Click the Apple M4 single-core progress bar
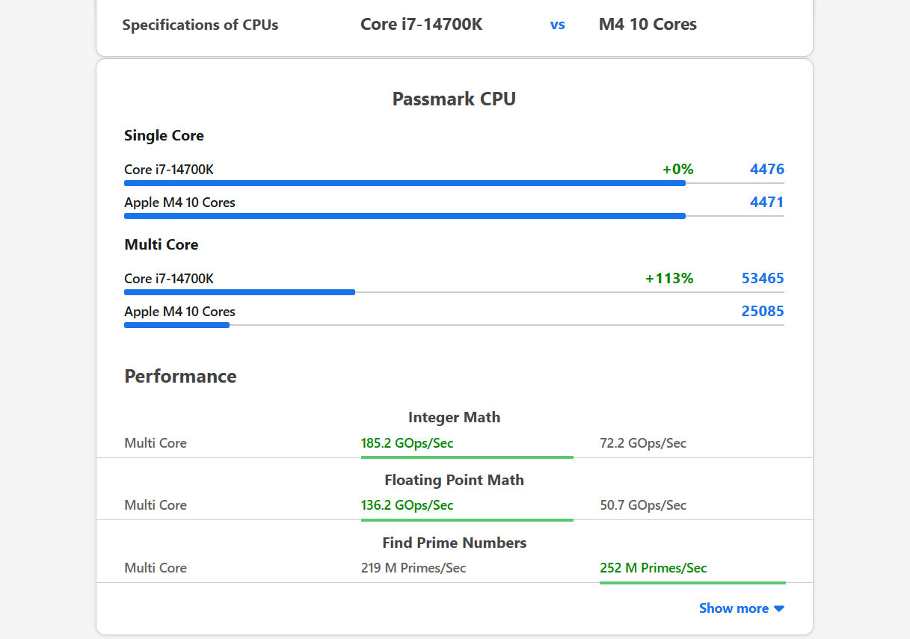 pos(405,216)
